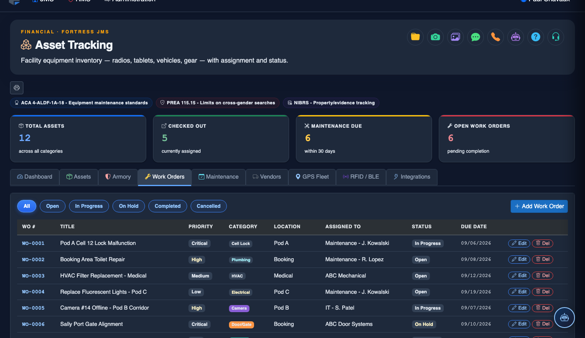Image resolution: width=585 pixels, height=338 pixels.
Task: Edit the Sally Port Gate Alignment order
Action: click(519, 324)
